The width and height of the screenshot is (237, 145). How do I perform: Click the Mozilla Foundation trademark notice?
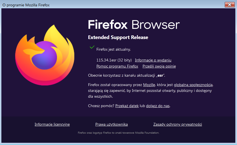click(118, 133)
